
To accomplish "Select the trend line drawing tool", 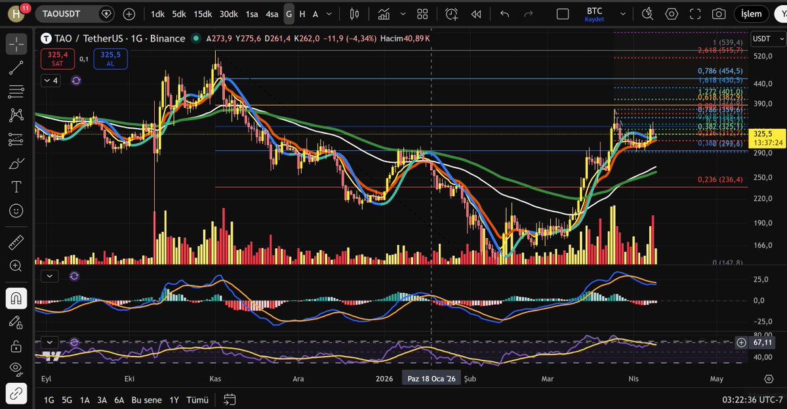I will [16, 67].
